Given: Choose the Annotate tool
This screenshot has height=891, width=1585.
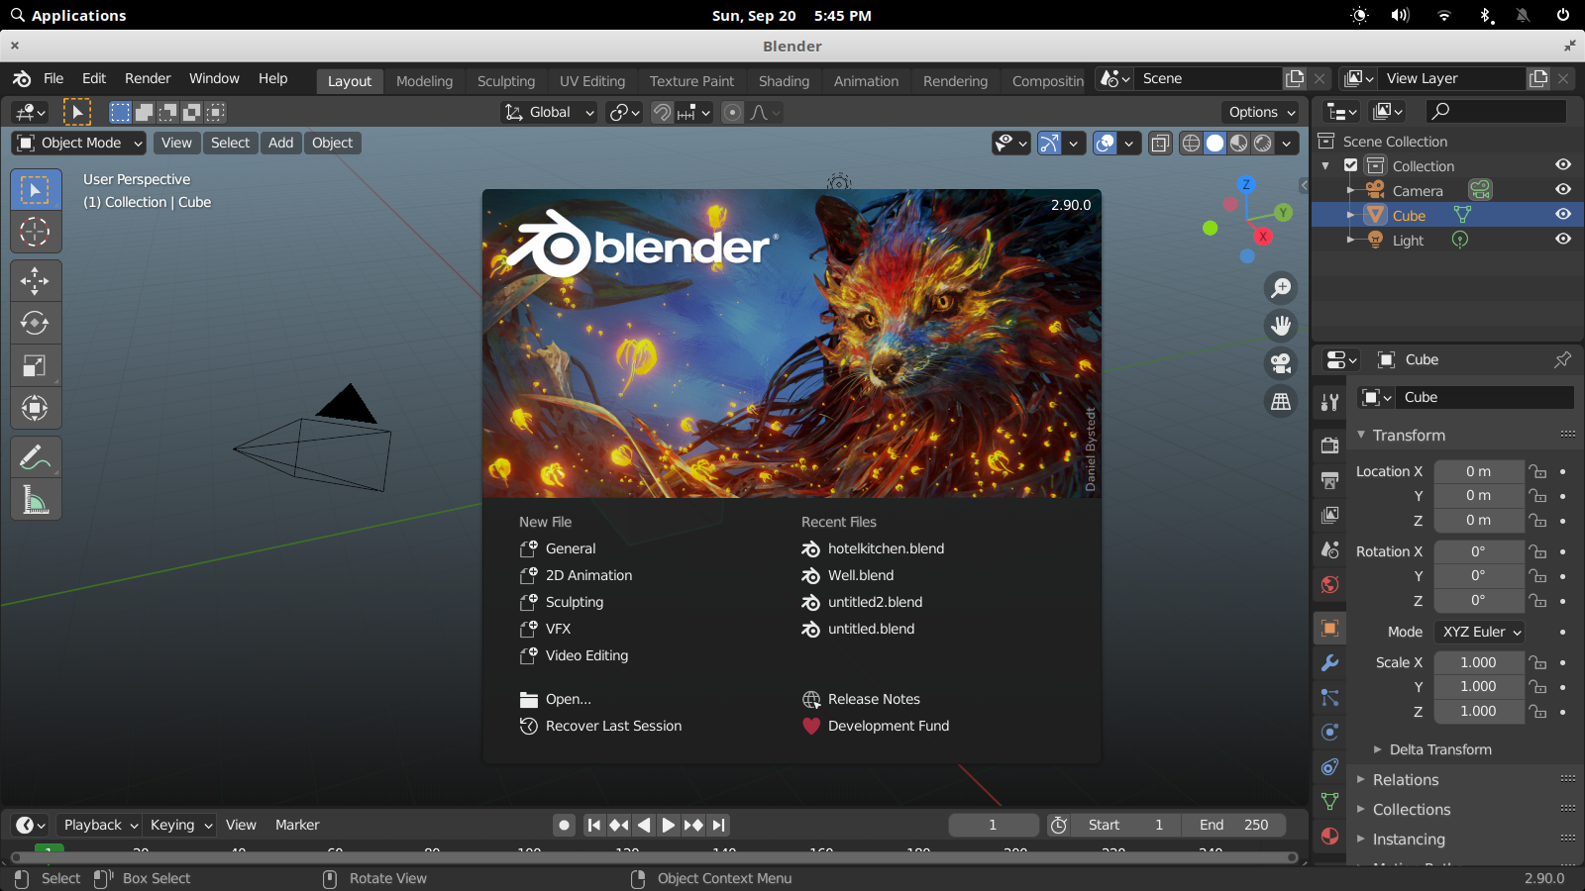Looking at the screenshot, I should pos(36,457).
